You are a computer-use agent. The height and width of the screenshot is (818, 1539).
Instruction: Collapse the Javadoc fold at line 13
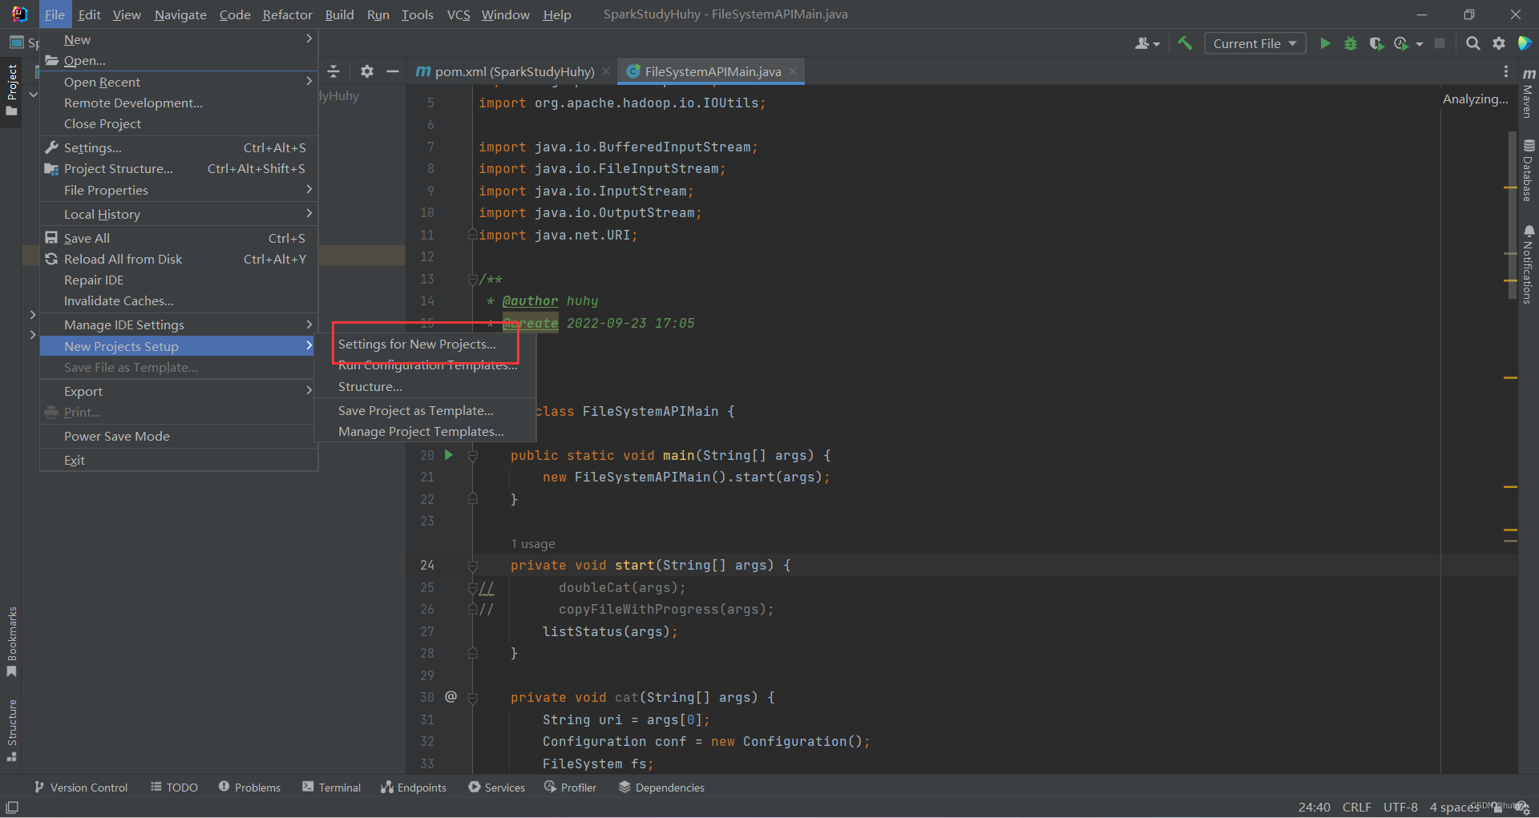[x=473, y=280]
